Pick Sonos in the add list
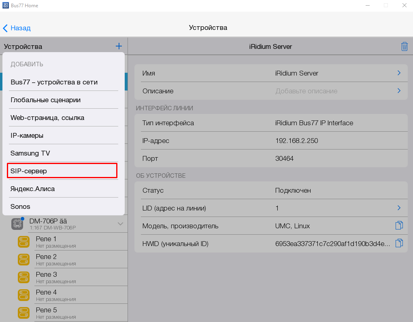413x322 pixels. (20, 206)
